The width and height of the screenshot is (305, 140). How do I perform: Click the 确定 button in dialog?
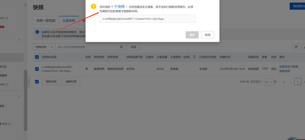point(192,35)
